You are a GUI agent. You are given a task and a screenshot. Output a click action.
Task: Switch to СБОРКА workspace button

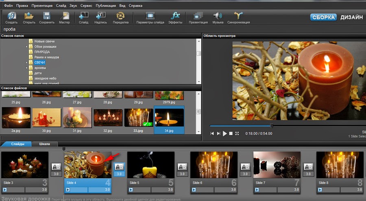[324, 17]
